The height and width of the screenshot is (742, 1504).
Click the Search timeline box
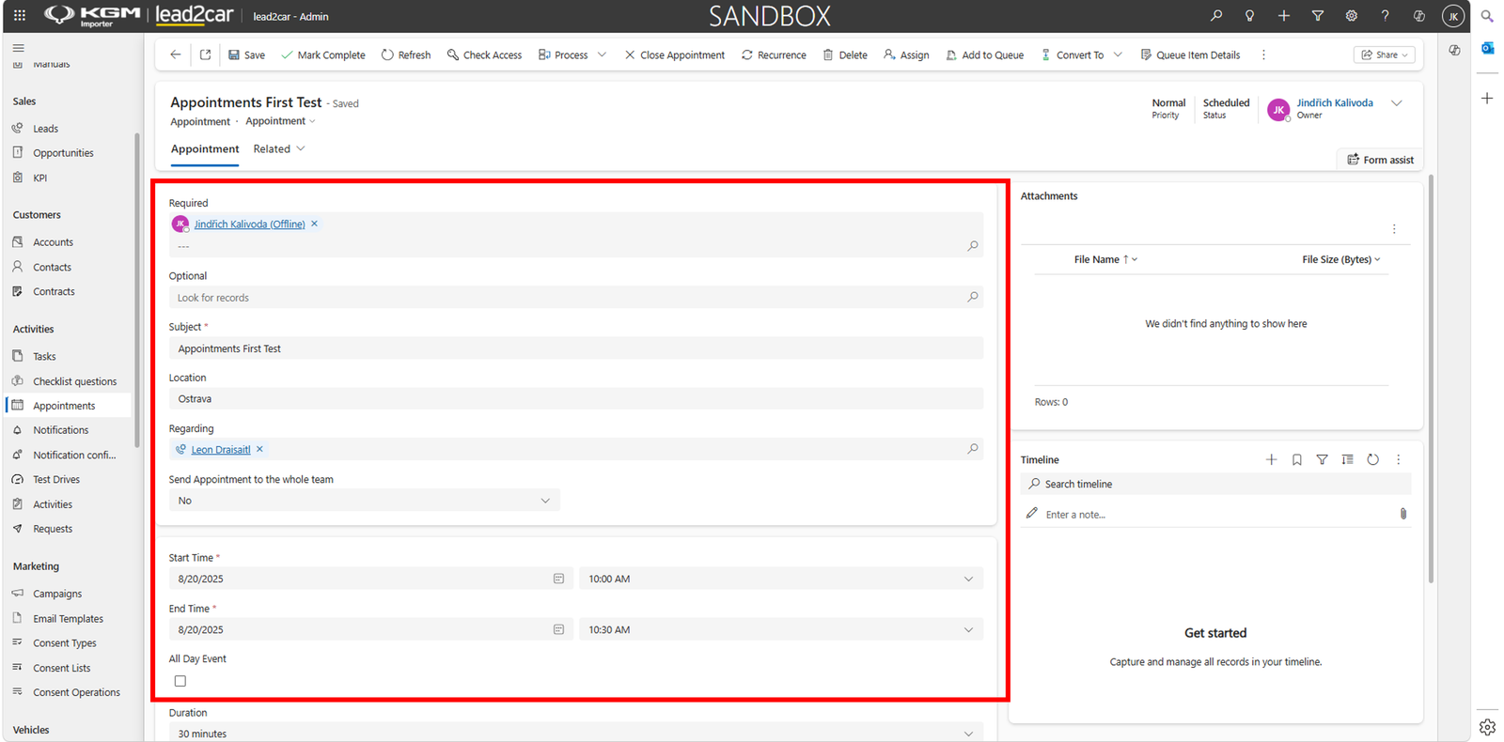(x=1216, y=484)
